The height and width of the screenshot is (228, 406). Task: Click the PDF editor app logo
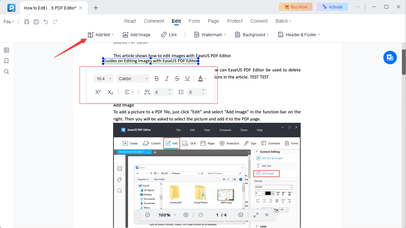coord(12,8)
